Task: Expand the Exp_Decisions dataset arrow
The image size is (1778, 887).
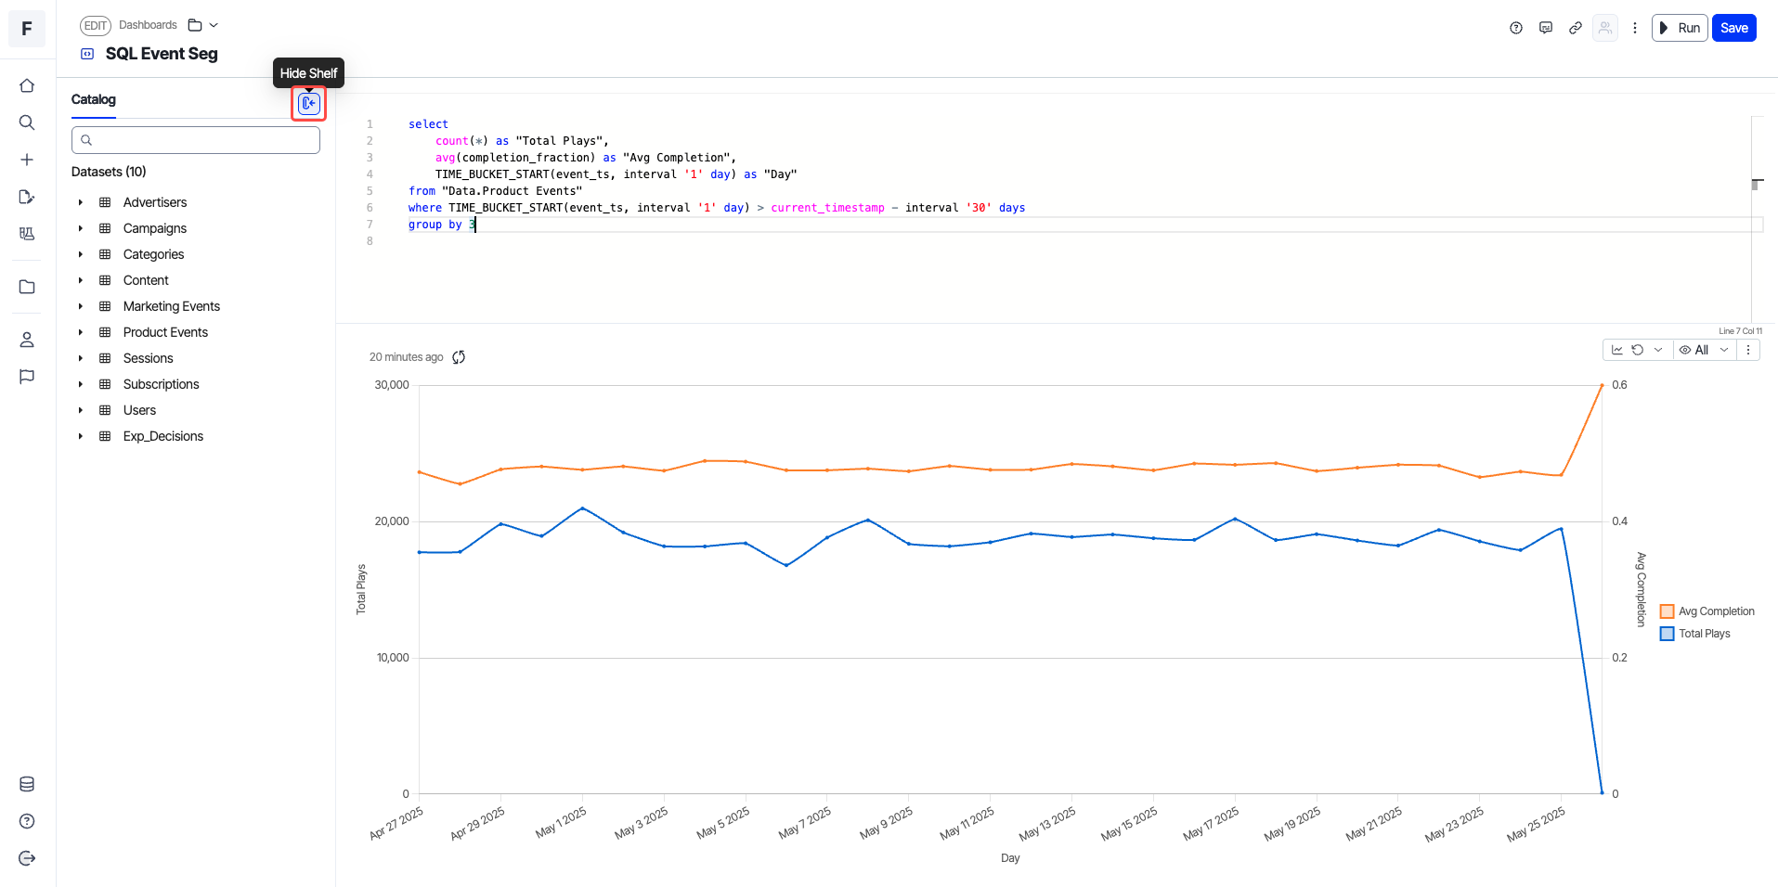Action: 81,436
